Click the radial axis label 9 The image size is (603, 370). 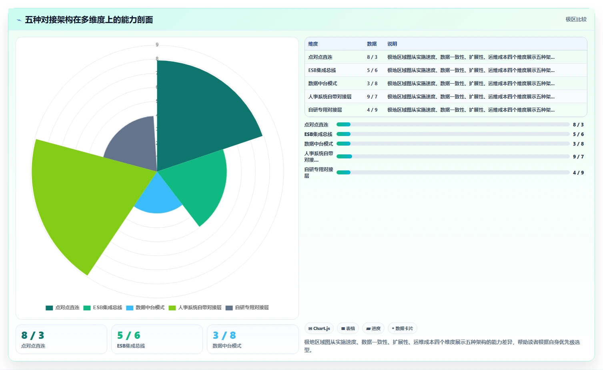[x=157, y=45]
